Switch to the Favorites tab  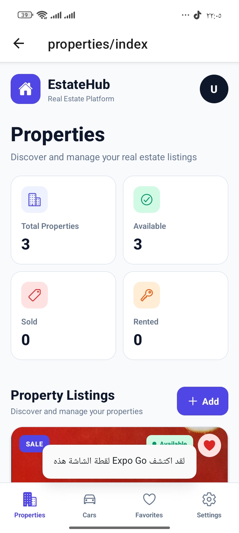point(149,505)
